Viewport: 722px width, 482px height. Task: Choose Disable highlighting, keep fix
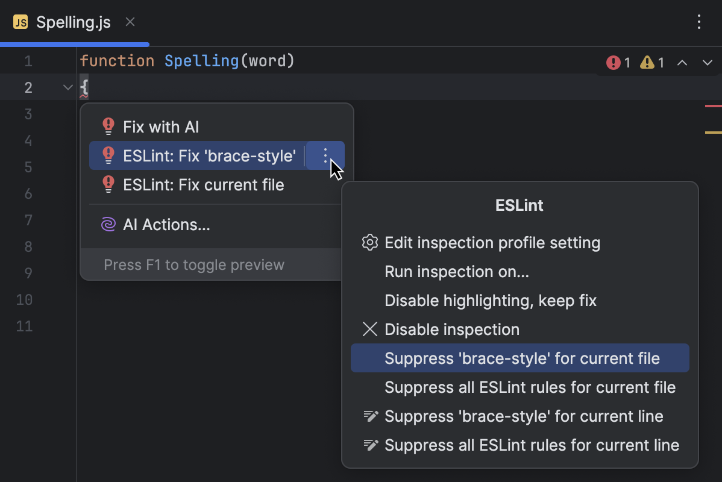point(491,301)
